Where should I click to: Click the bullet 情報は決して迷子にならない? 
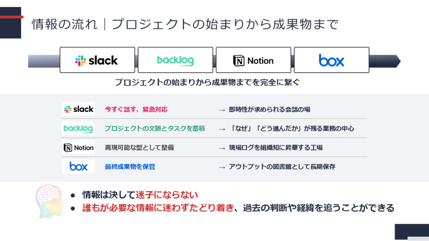point(140,195)
